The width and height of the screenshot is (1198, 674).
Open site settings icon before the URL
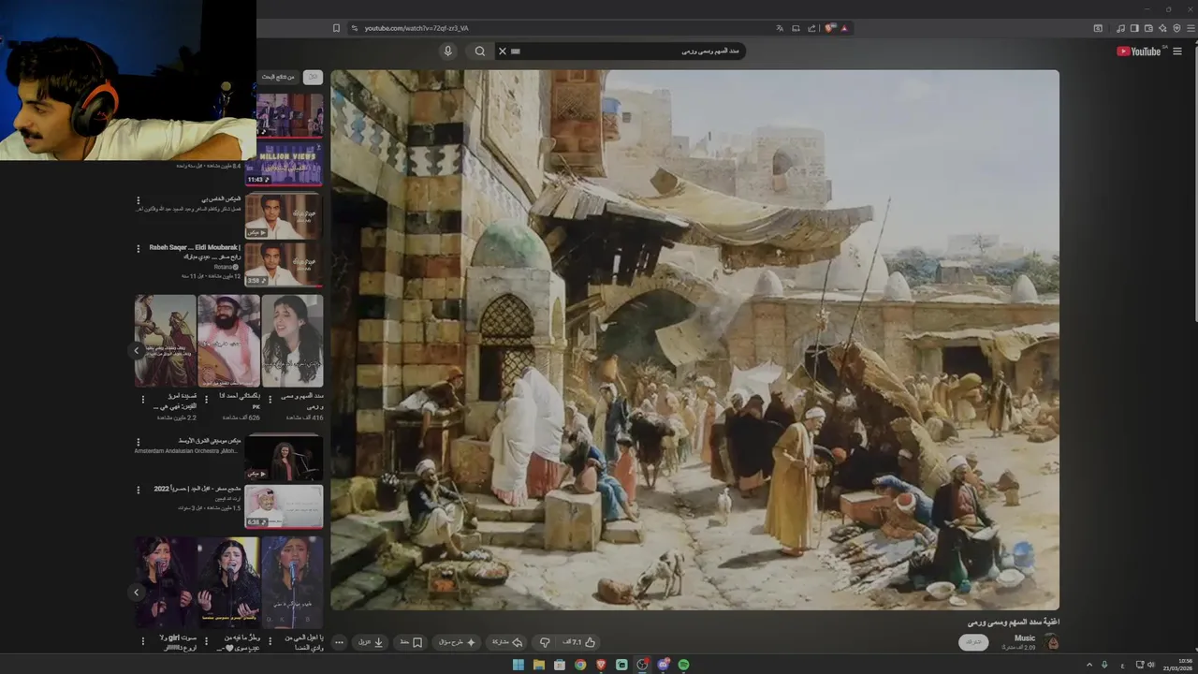(354, 28)
